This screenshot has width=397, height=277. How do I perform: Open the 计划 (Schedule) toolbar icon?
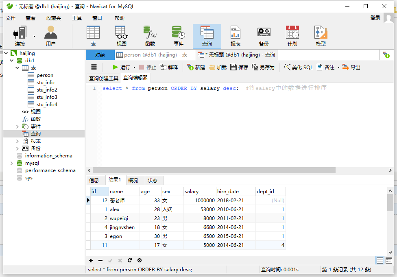292,36
